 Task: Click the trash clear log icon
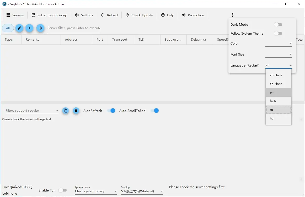(76, 111)
